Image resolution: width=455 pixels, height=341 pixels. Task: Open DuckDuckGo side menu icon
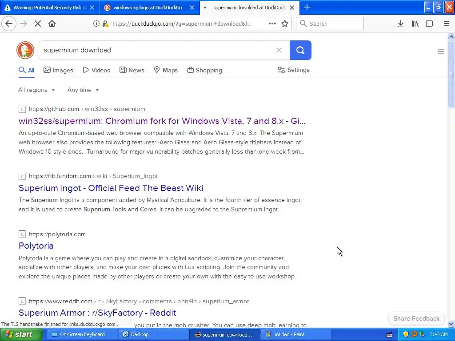click(441, 52)
